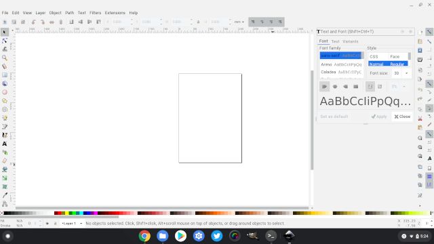Open the Layer menu
Image resolution: width=434 pixels, height=244 pixels.
pyautogui.click(x=41, y=13)
